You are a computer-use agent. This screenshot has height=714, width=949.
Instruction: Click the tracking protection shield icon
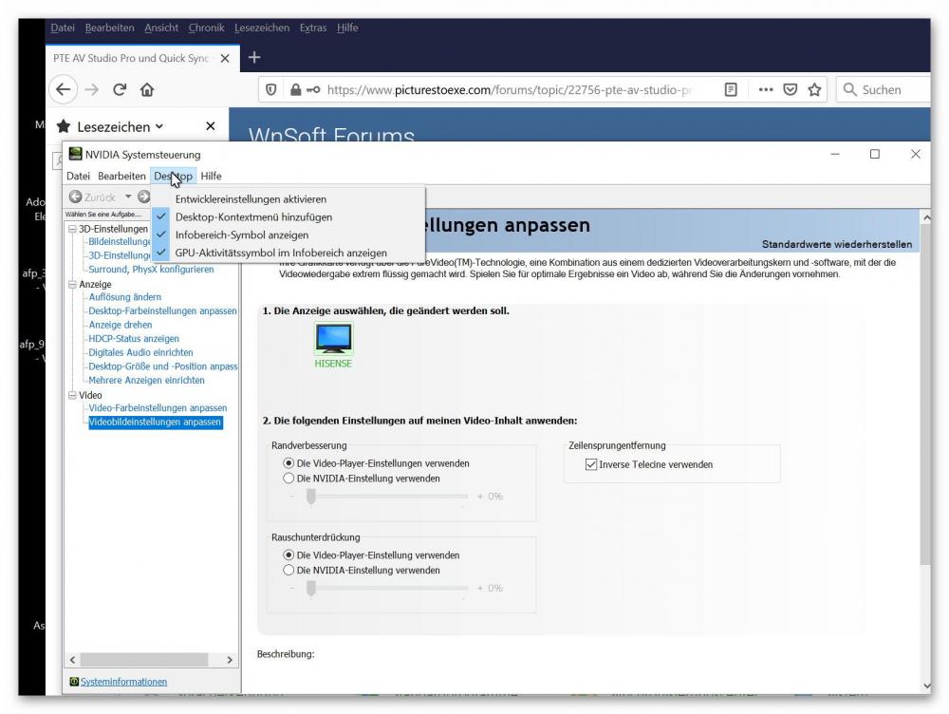[271, 89]
